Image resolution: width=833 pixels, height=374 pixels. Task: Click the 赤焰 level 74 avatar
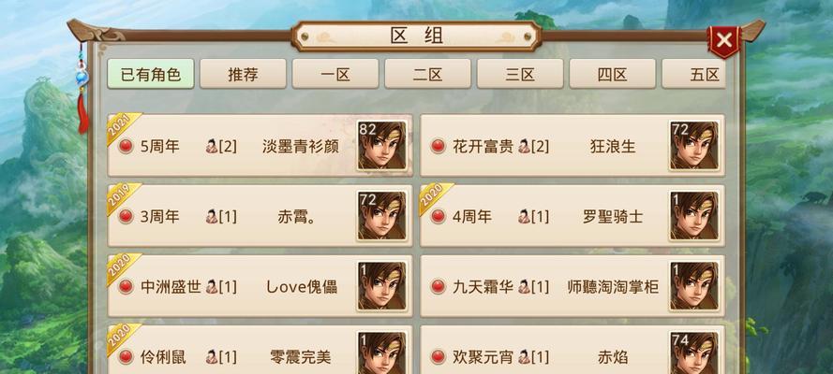pyautogui.click(x=693, y=352)
